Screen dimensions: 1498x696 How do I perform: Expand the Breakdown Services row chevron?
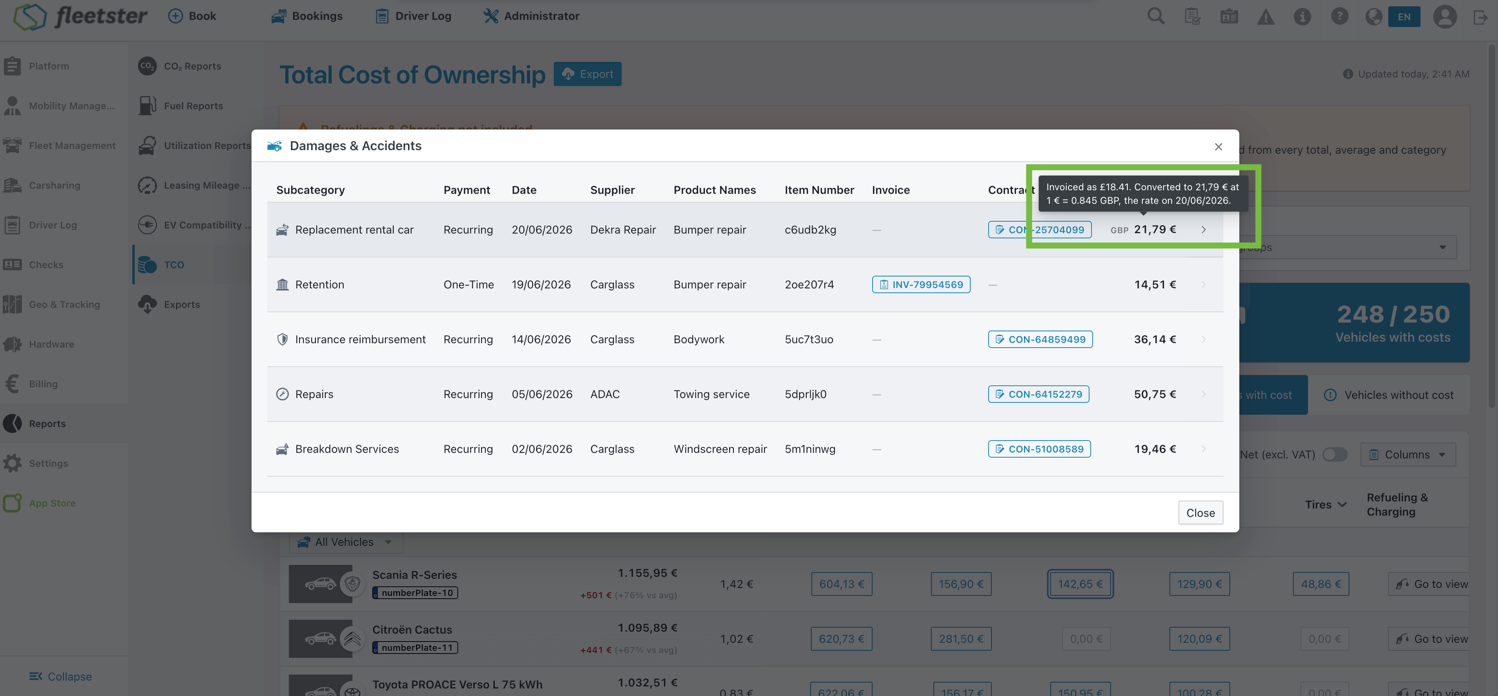point(1203,449)
